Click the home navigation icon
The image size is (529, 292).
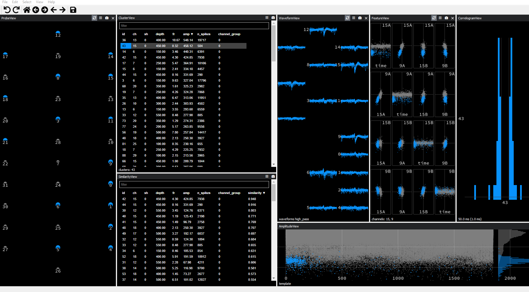pyautogui.click(x=26, y=10)
